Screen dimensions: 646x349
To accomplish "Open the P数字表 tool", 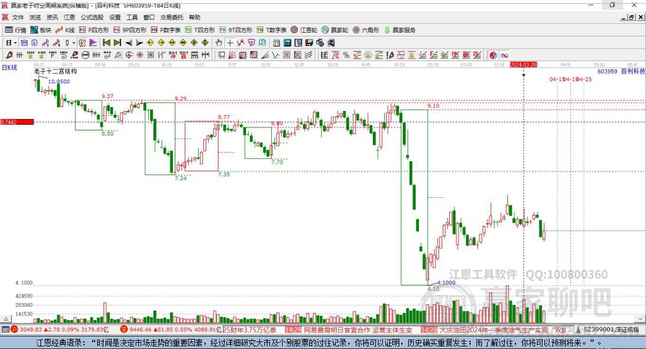I will point(166,30).
